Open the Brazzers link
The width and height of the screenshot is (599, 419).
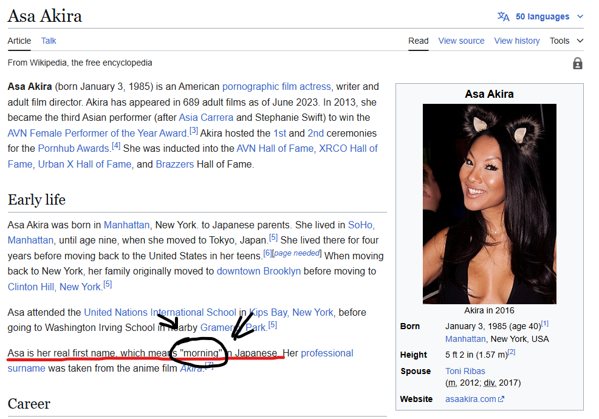pos(175,164)
